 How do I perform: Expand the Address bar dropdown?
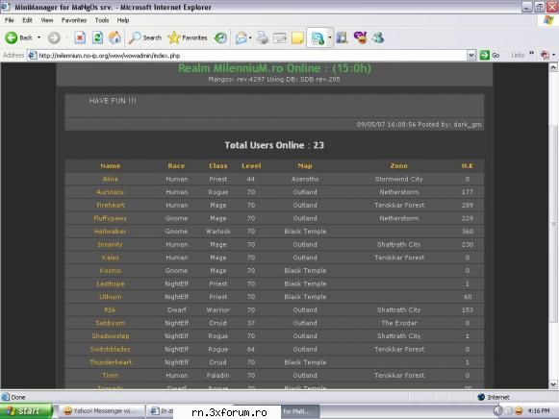pos(470,55)
